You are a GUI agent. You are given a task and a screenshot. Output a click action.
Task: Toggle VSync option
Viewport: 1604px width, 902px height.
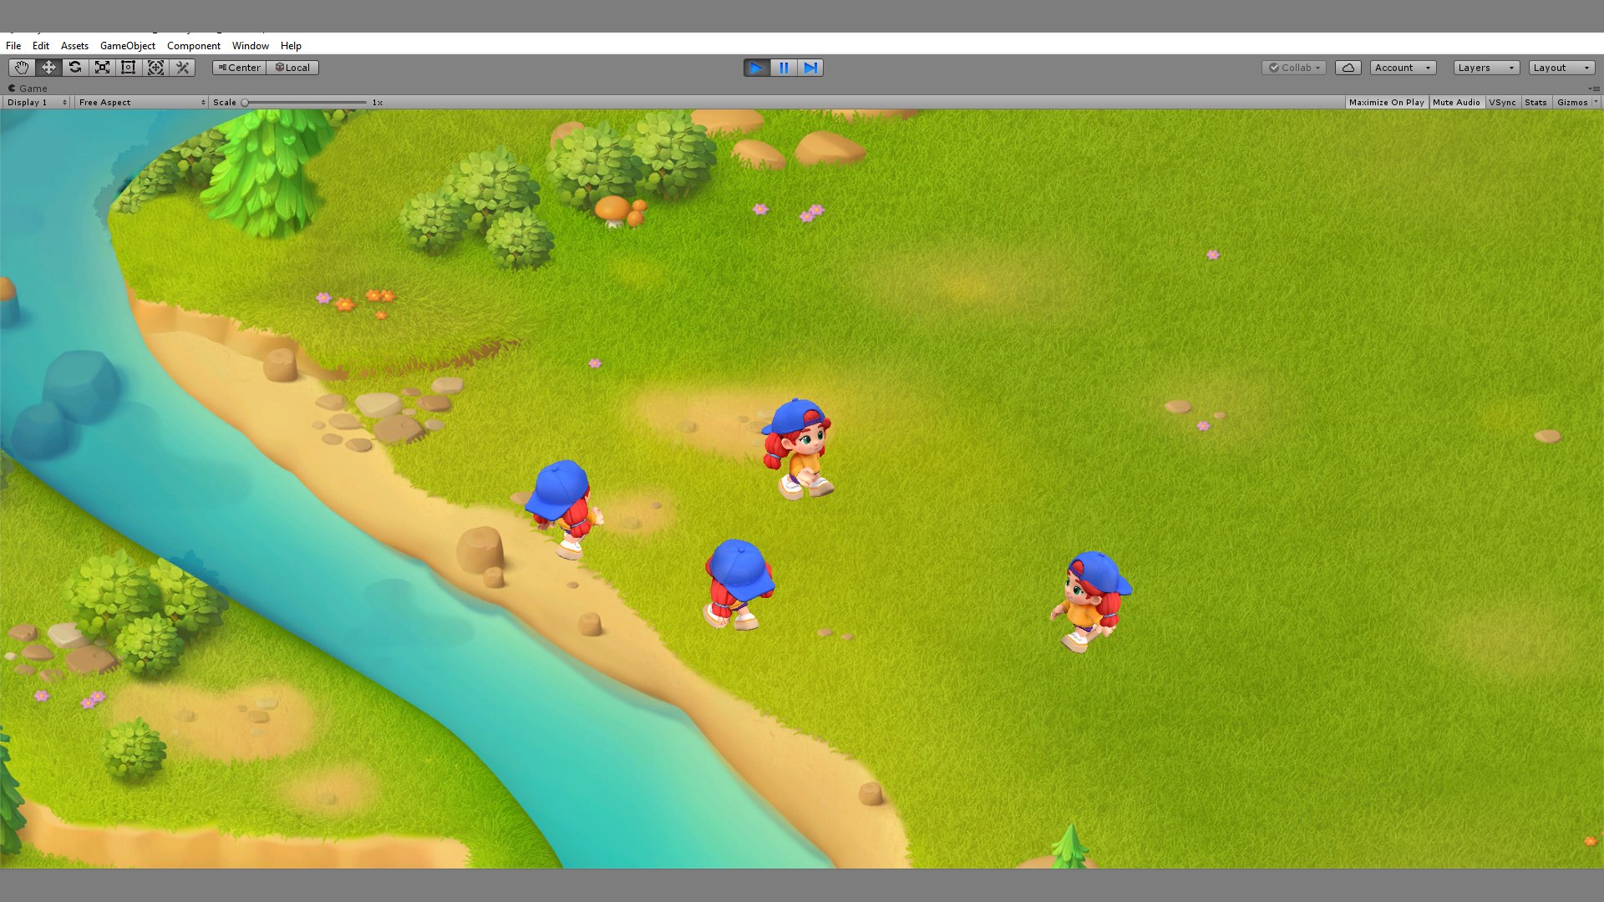coord(1502,103)
